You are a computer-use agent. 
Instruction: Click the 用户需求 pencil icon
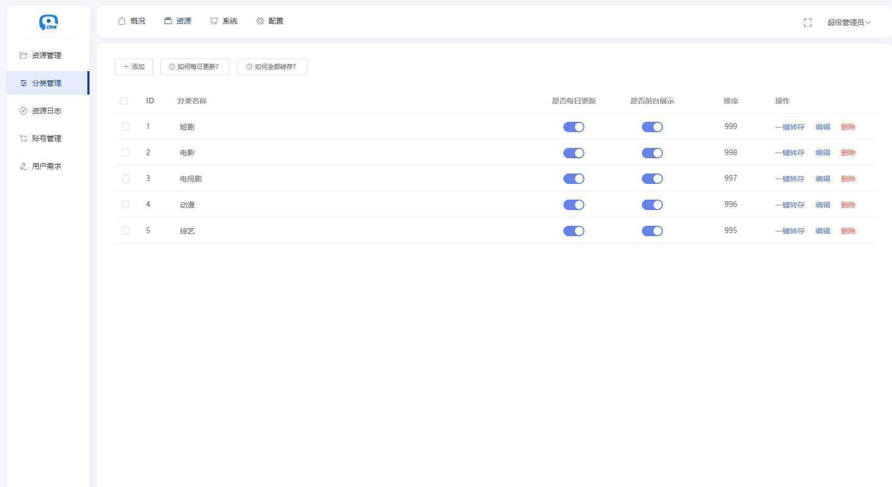click(23, 166)
